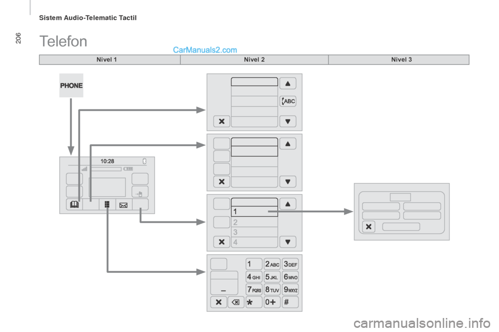Dial 6 MNO on the keypad
The height and width of the screenshot is (332, 499).
point(290,276)
